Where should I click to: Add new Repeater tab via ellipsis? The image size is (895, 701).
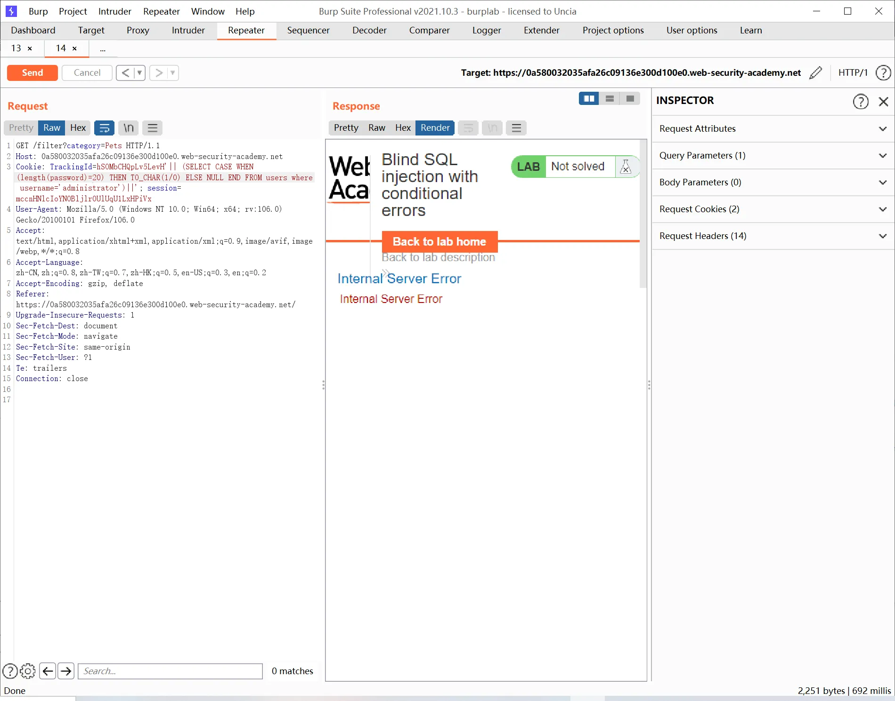[x=103, y=48]
